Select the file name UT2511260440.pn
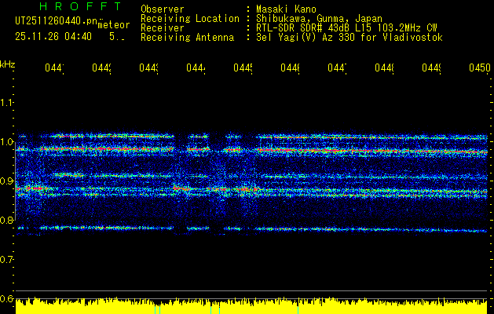 [57, 21]
